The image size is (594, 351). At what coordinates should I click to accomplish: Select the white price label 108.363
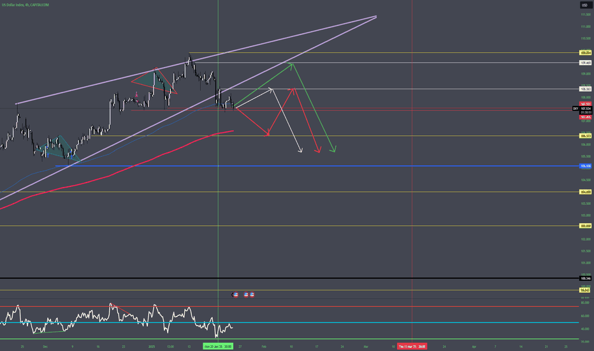point(586,89)
